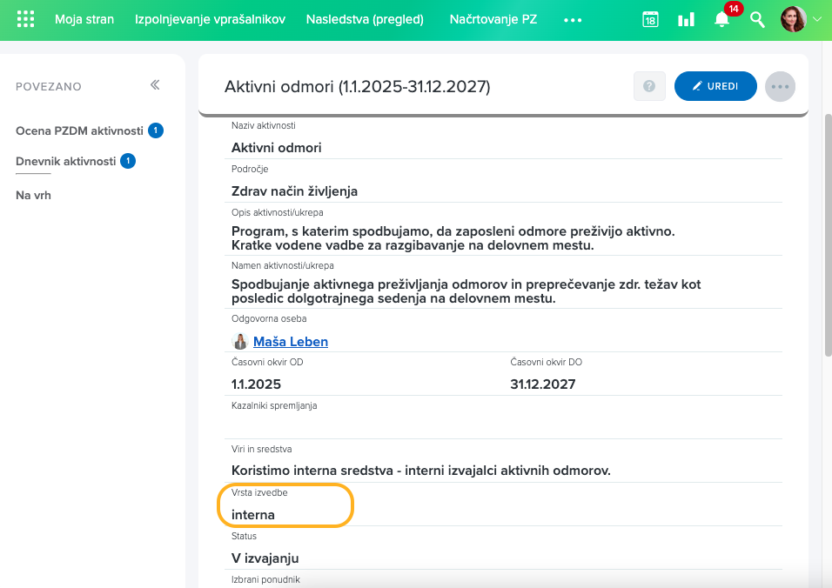Open help using the question mark icon
Screen dimensions: 832x588
coord(649,86)
